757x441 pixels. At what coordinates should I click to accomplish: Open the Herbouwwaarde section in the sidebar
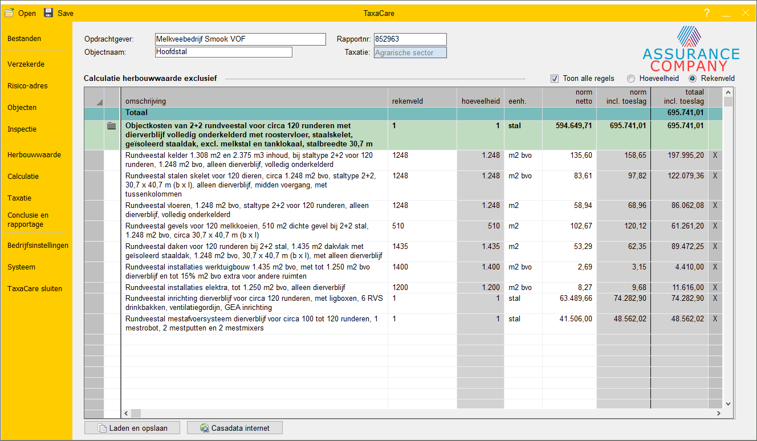pyautogui.click(x=34, y=155)
